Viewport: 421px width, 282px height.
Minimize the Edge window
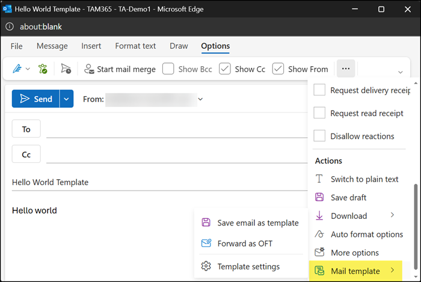coord(355,9)
